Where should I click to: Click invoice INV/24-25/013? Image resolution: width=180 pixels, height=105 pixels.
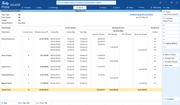pyautogui.click(x=55, y=83)
